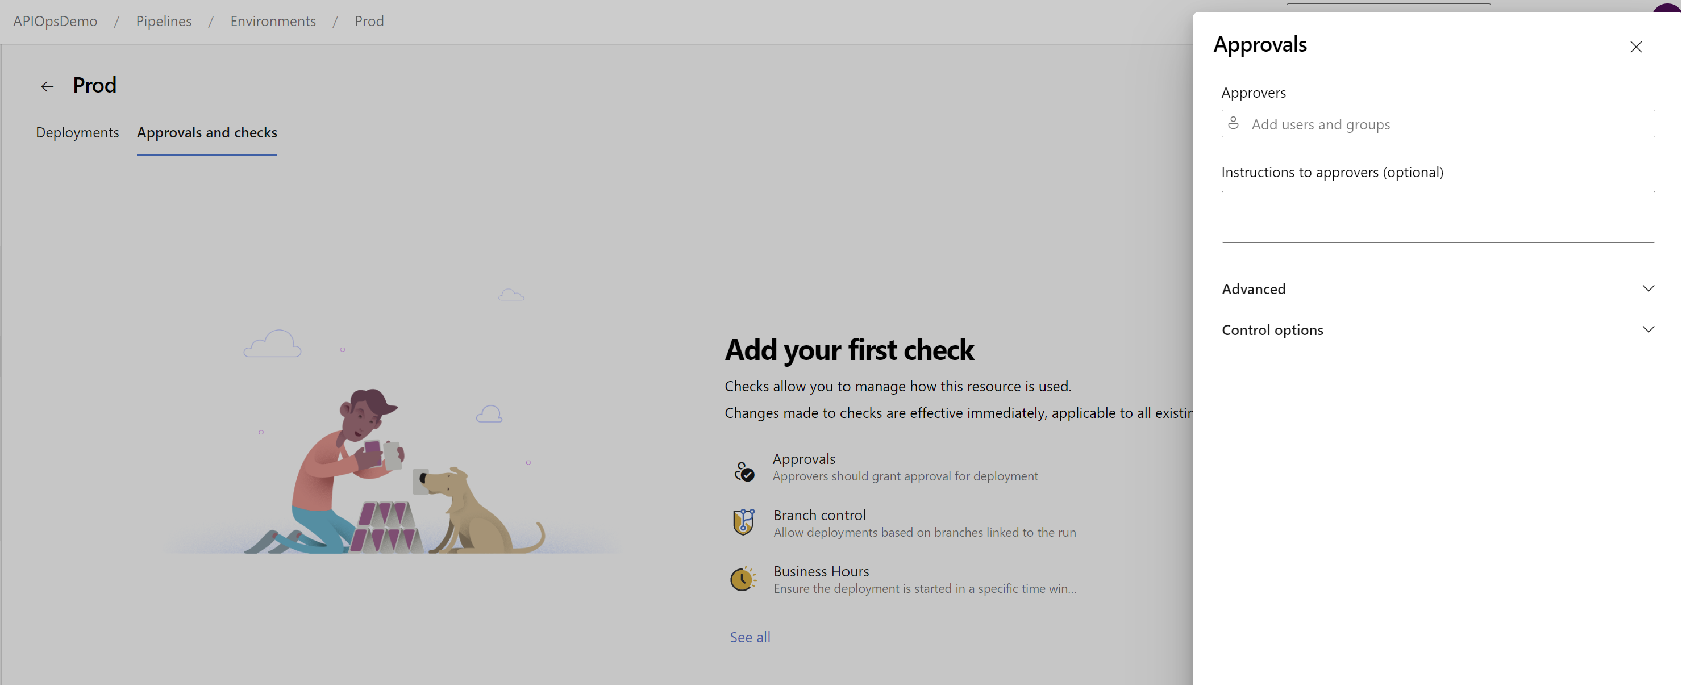This screenshot has width=1682, height=686.
Task: Click the Approvals check icon
Action: tap(744, 471)
